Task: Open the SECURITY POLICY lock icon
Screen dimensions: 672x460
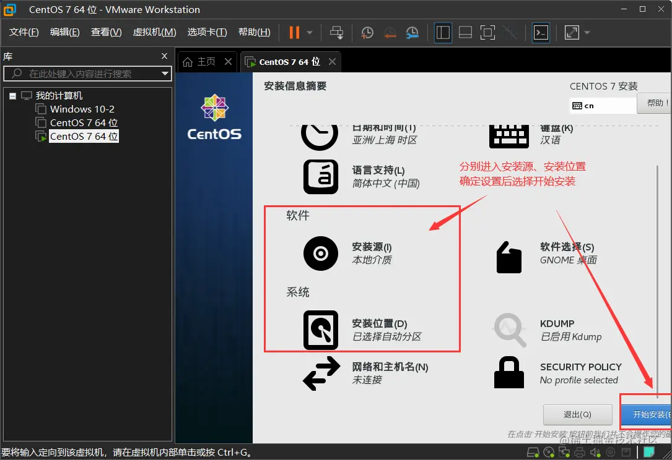Action: point(508,372)
